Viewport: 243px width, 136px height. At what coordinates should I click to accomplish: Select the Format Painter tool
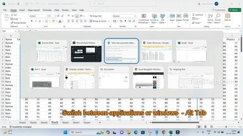[x=18, y=23]
